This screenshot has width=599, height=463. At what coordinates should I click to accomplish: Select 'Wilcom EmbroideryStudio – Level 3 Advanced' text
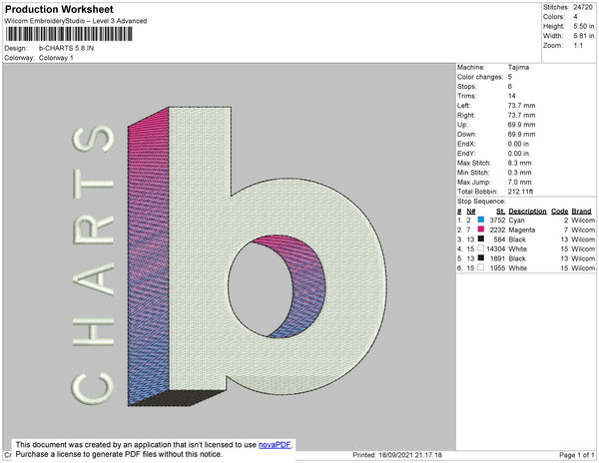click(75, 21)
